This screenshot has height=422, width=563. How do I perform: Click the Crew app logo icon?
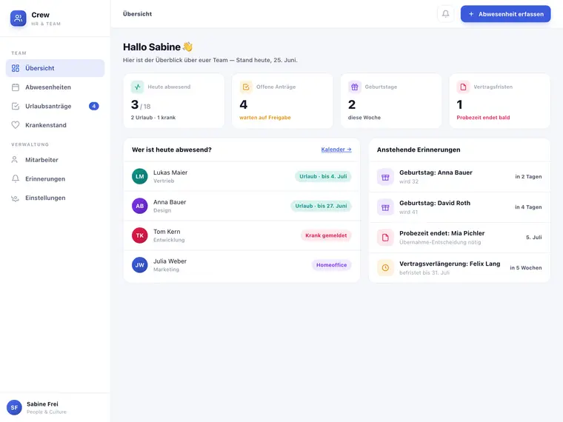[19, 19]
